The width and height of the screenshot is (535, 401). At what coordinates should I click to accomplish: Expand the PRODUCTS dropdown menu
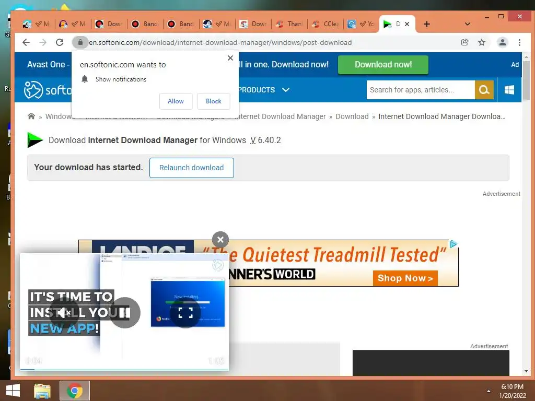tap(263, 90)
